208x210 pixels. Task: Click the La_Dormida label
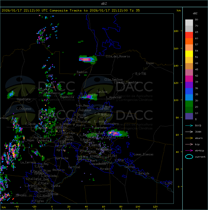tap(142, 173)
